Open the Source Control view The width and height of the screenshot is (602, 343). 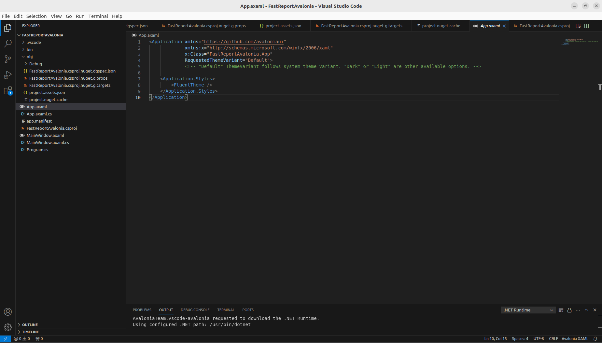pos(7,59)
